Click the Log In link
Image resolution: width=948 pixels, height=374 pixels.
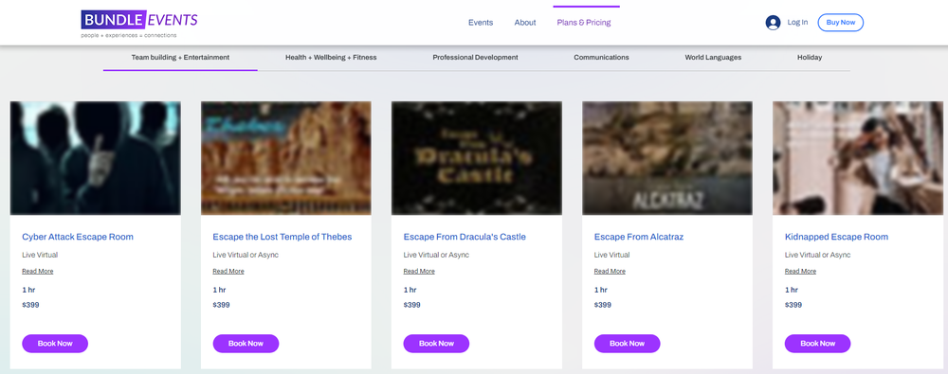[x=797, y=23]
